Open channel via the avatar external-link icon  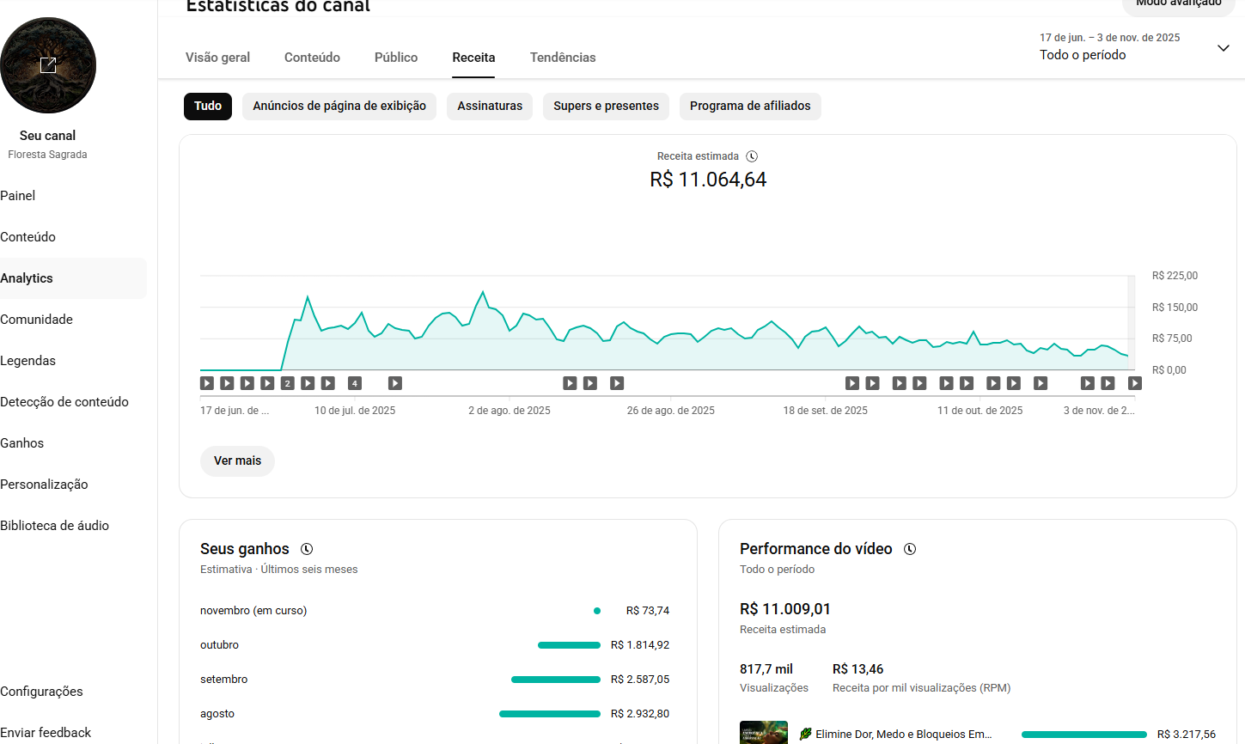(48, 65)
